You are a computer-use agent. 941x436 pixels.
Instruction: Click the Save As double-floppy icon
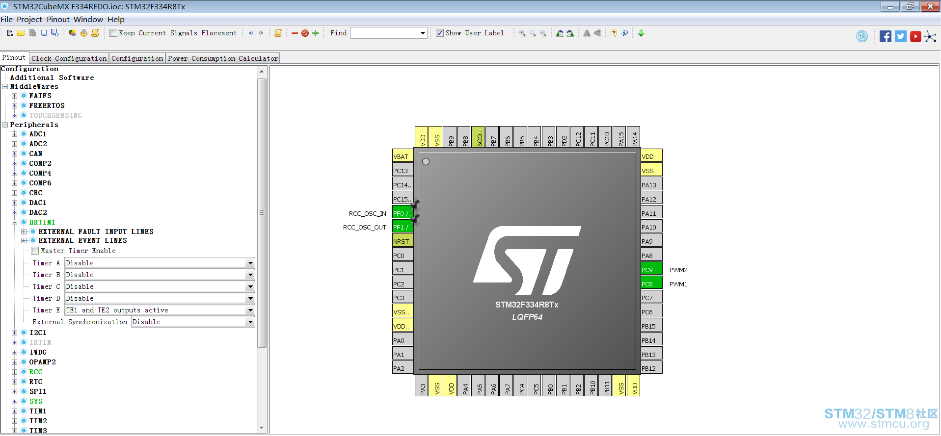coord(55,33)
